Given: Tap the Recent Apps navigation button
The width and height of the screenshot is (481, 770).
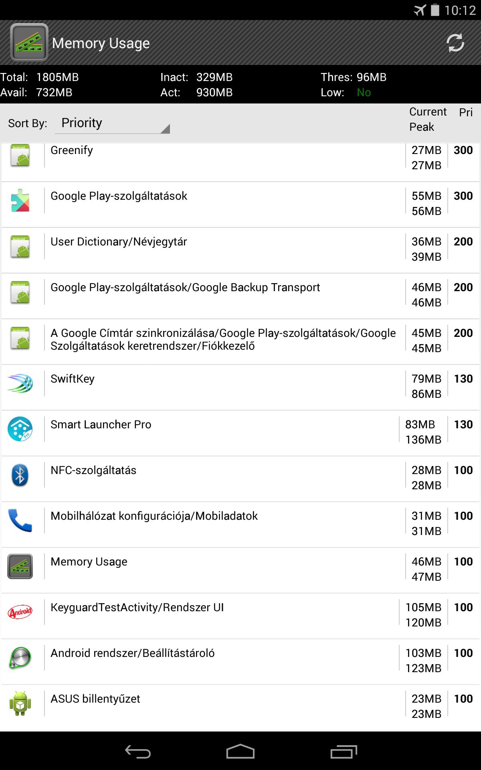Looking at the screenshot, I should coord(344,751).
